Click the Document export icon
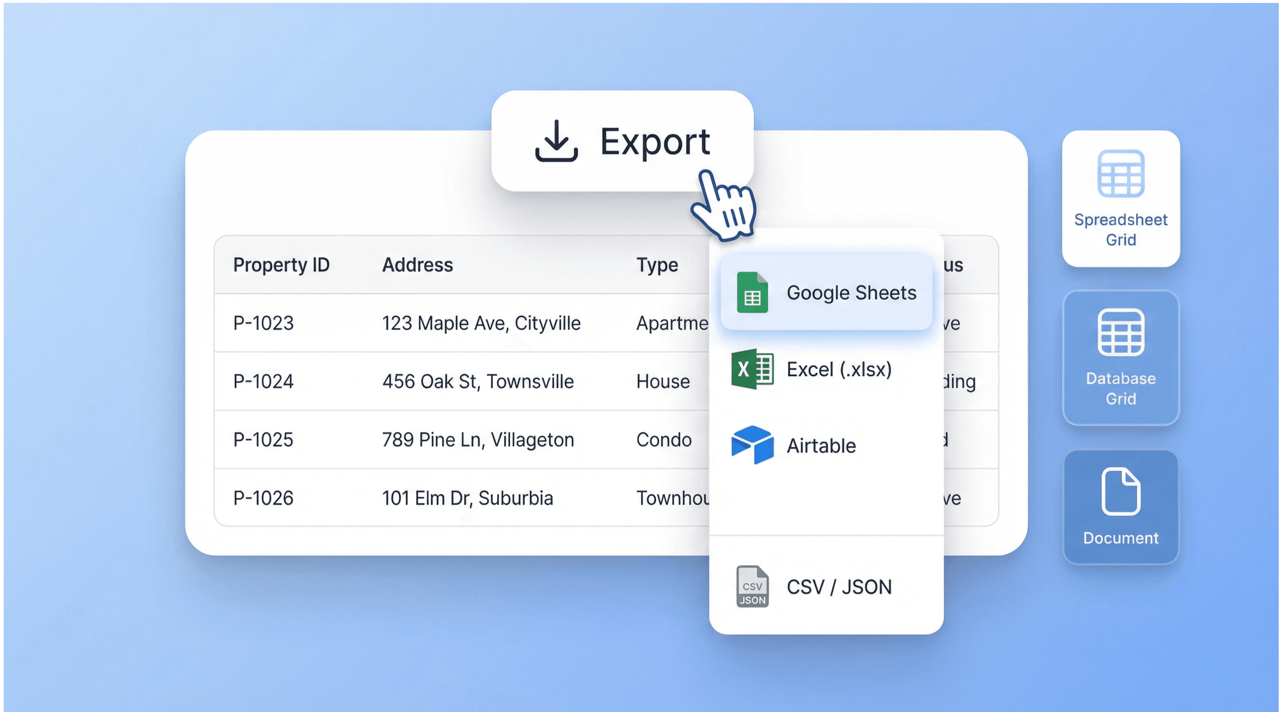Screen dimensions: 1282x712 (1121, 498)
